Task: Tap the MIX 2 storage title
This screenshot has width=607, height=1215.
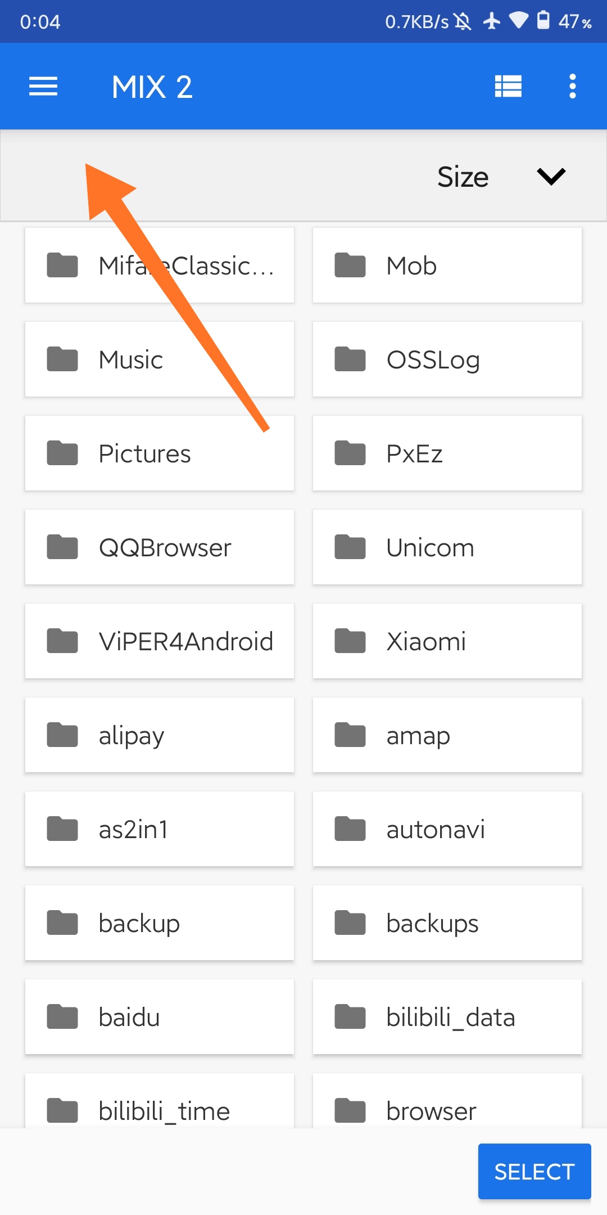Action: click(x=152, y=87)
